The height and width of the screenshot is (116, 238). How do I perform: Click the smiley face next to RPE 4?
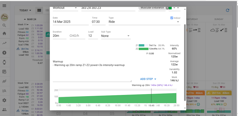(198, 104)
